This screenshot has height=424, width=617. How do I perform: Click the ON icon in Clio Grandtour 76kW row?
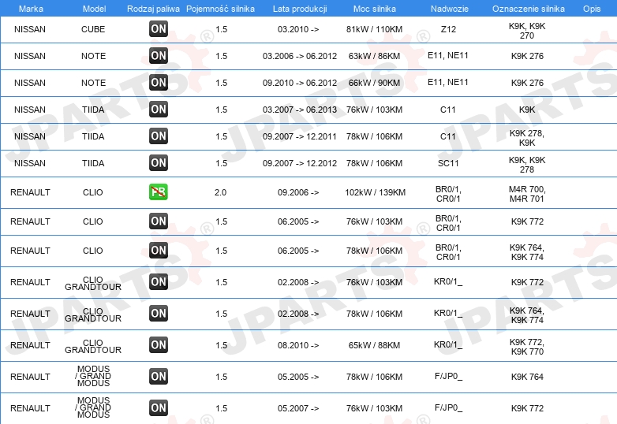tap(159, 282)
